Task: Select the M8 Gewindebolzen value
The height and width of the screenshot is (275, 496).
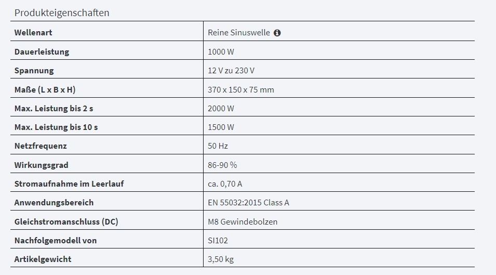Action: click(243, 221)
